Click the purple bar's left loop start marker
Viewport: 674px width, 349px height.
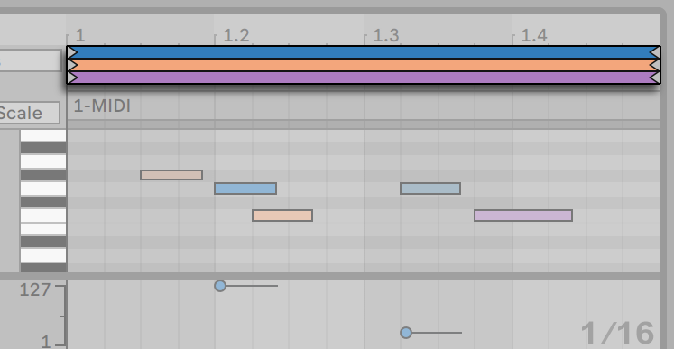pyautogui.click(x=72, y=78)
